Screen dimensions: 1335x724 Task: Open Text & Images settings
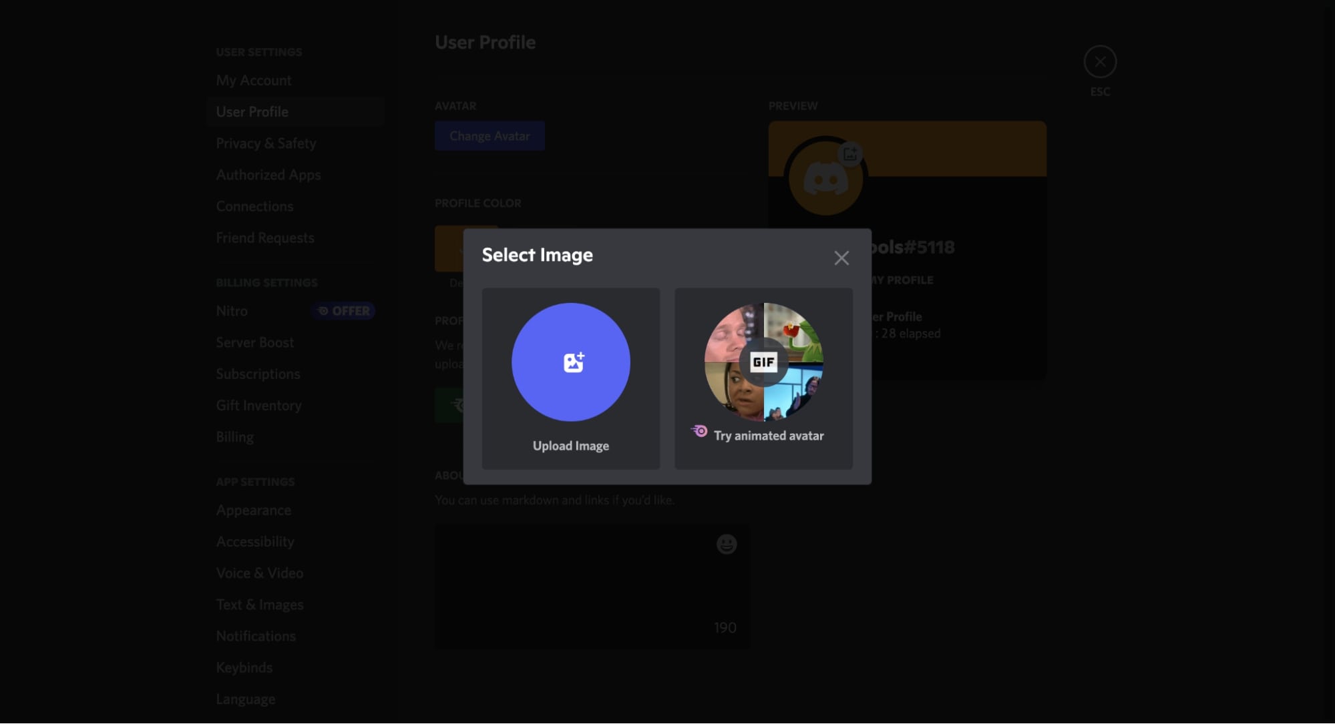click(x=295, y=605)
